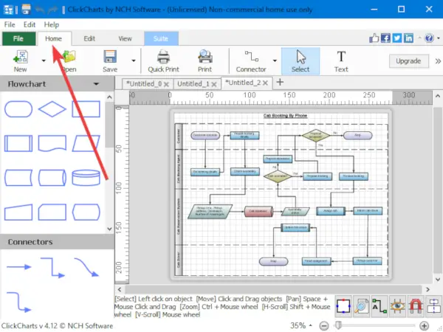Choose the Connector tool icon
Viewport: 443px width, 332px height.
point(251,57)
